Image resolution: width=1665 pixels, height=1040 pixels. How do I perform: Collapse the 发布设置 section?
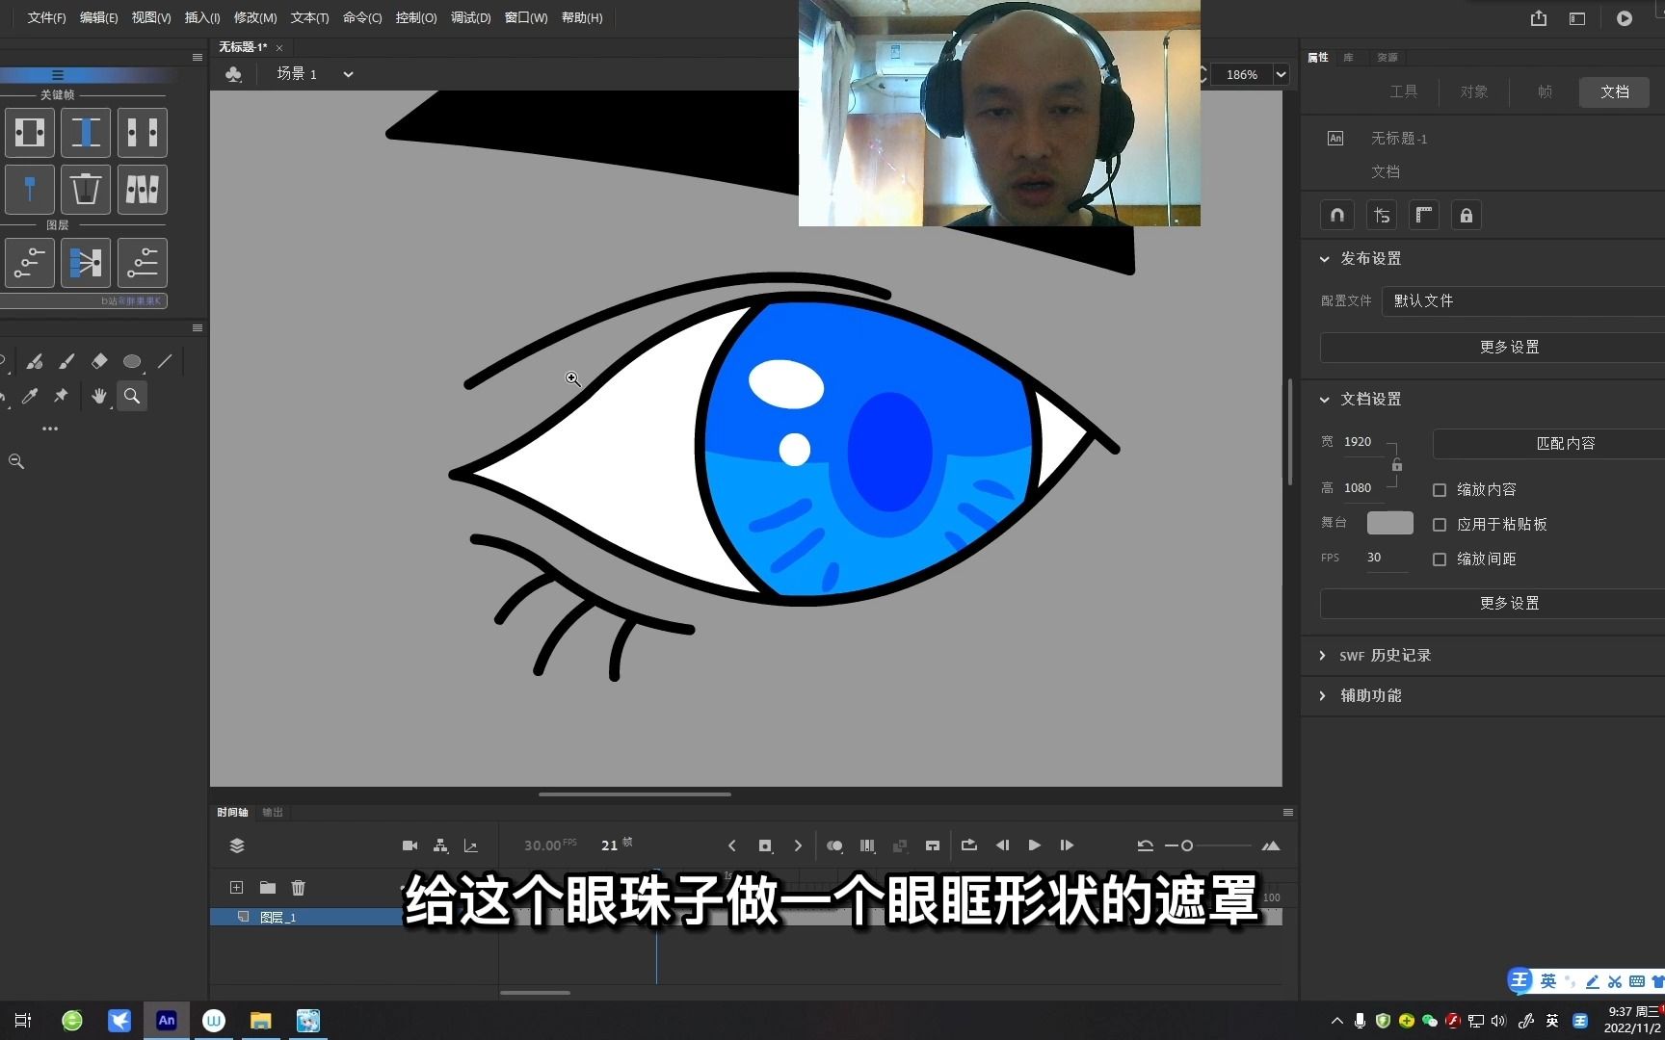pos(1325,259)
